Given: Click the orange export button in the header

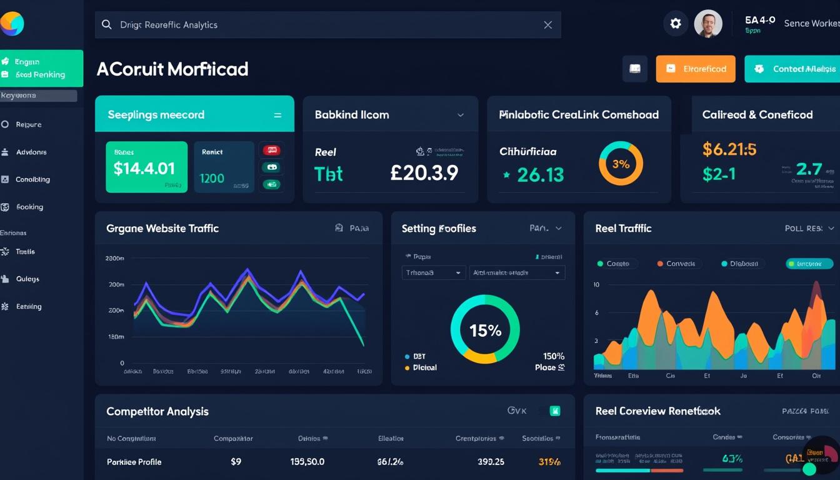Looking at the screenshot, I should point(696,69).
